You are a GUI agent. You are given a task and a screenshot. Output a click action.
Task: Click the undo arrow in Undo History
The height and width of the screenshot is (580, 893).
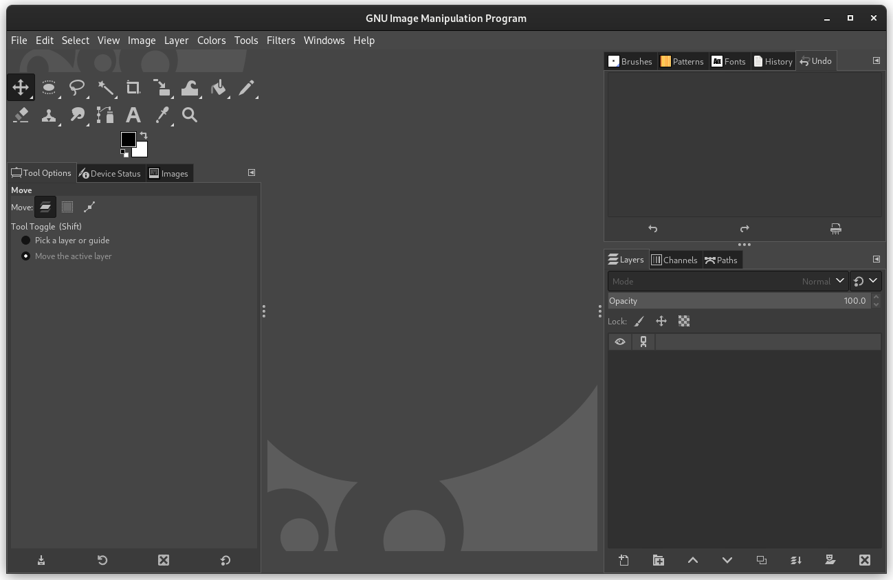[653, 229]
